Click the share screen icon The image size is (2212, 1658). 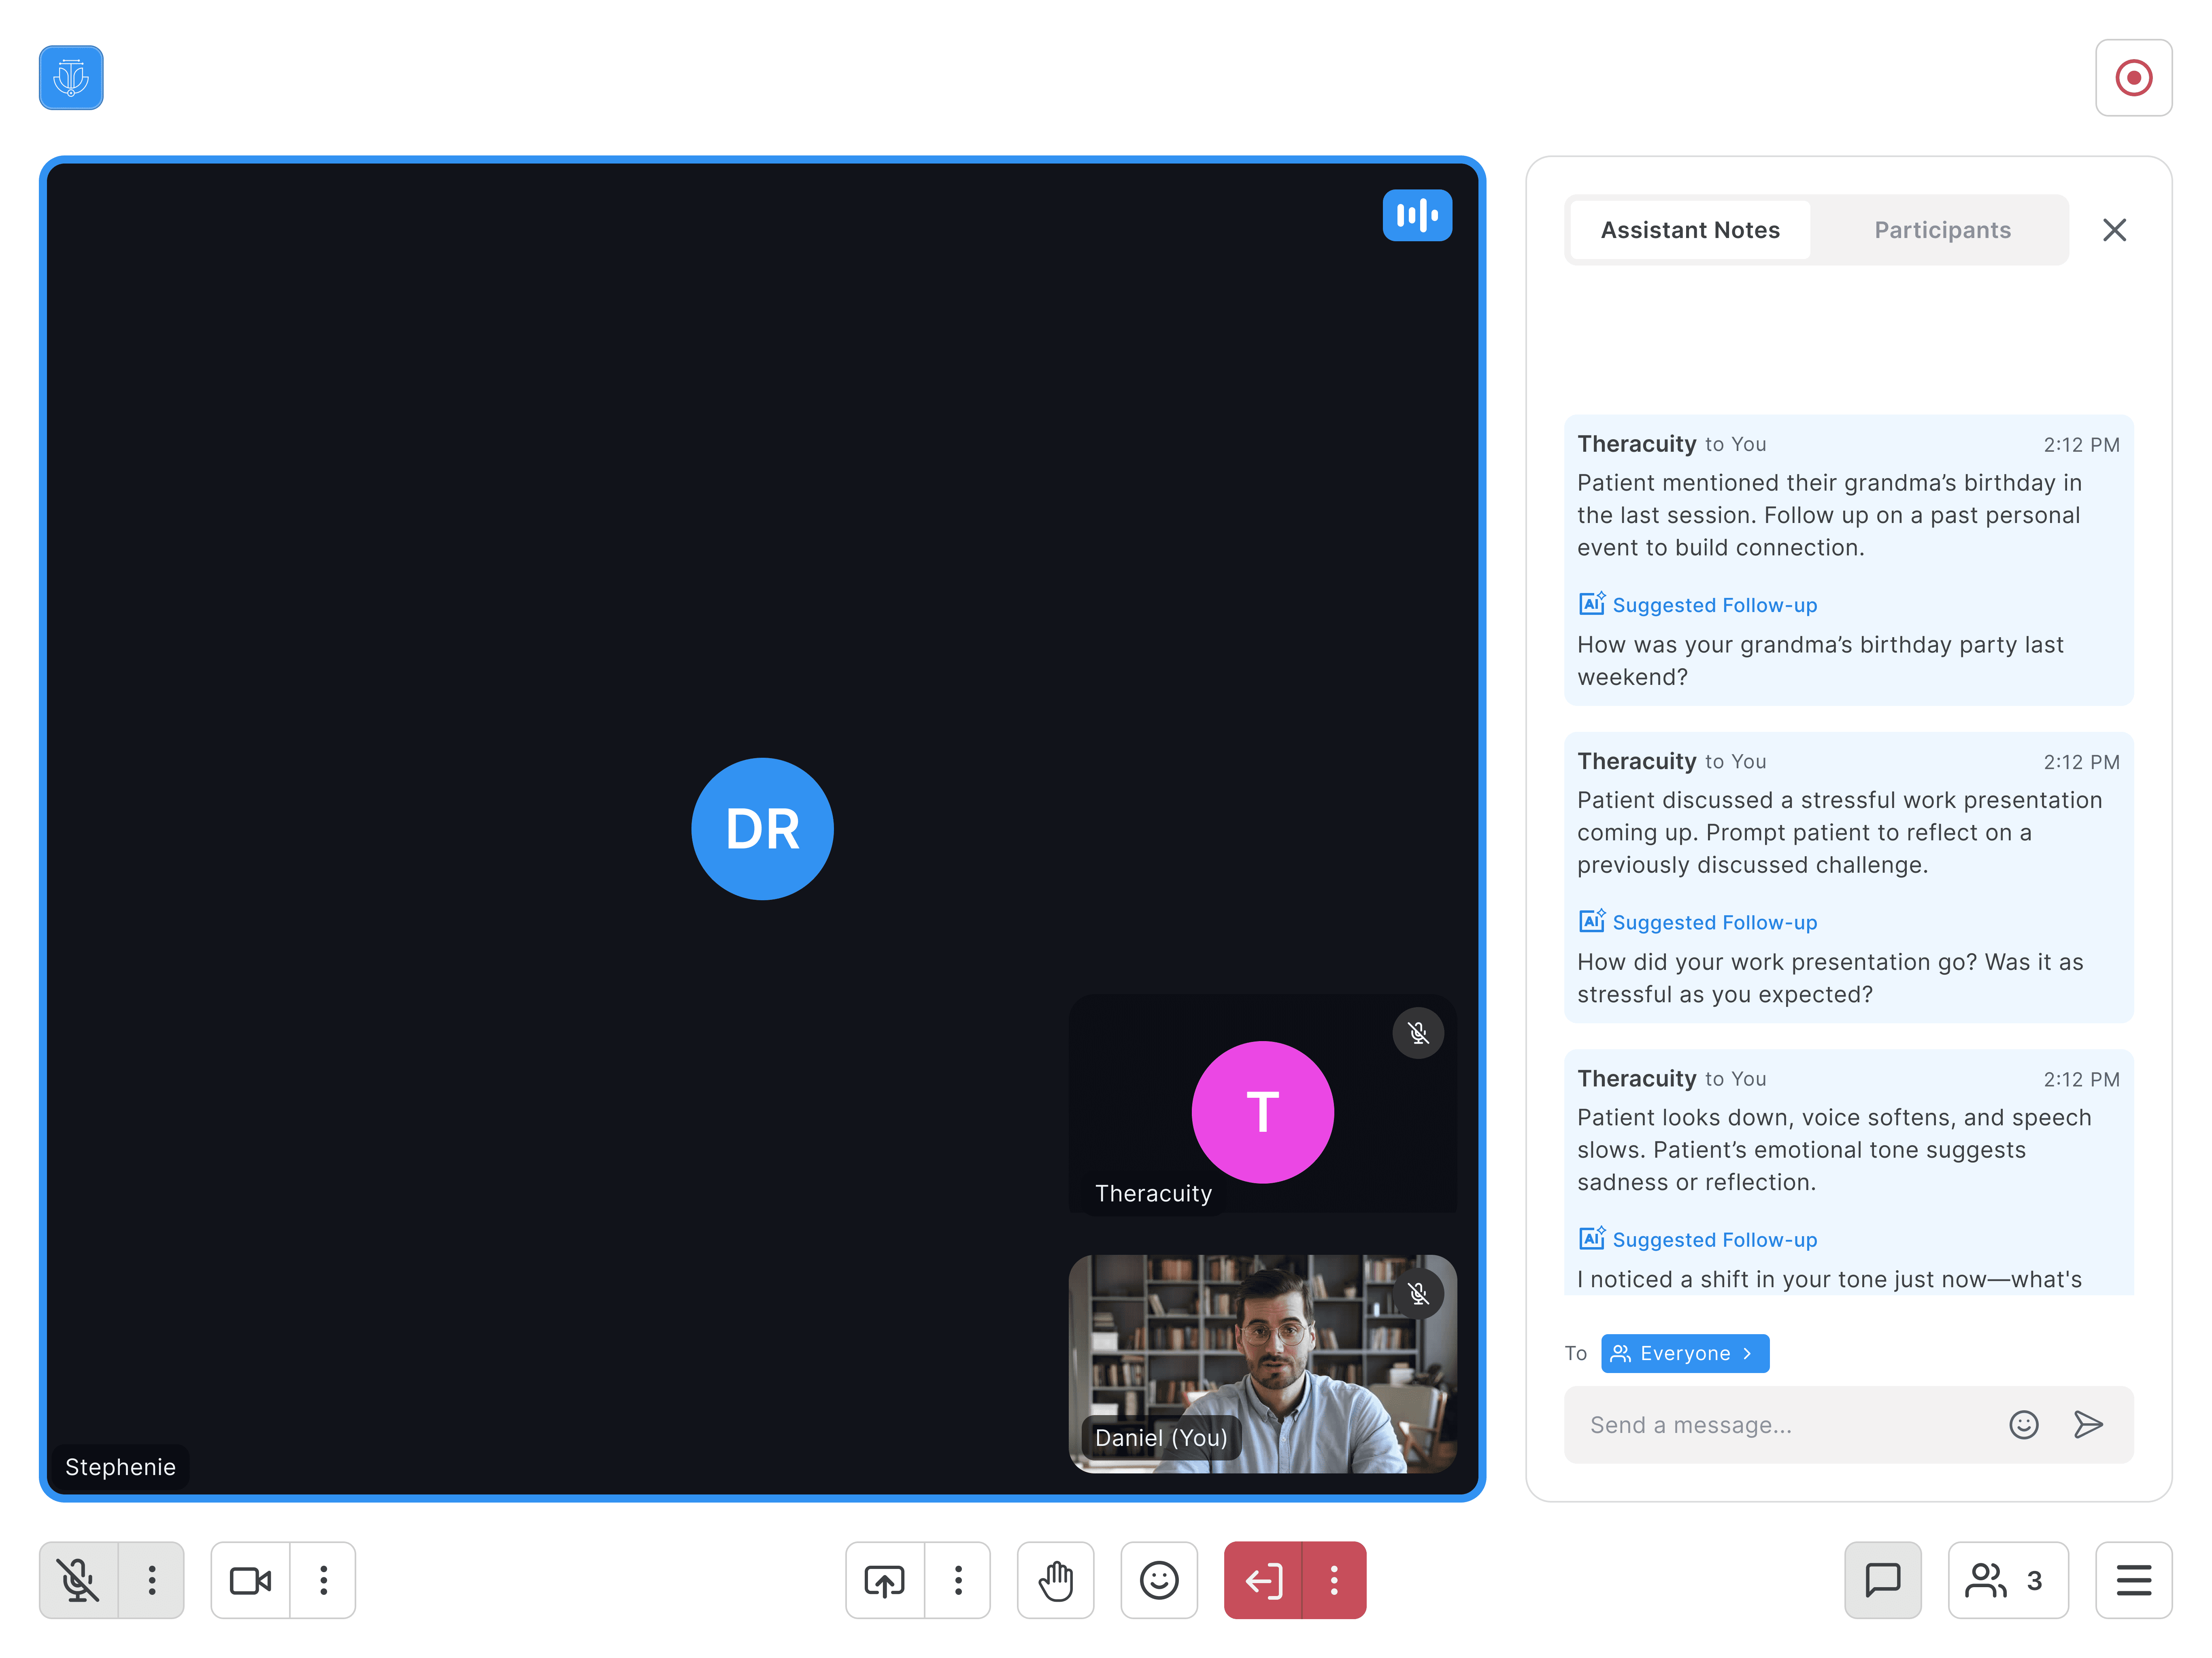(x=884, y=1580)
